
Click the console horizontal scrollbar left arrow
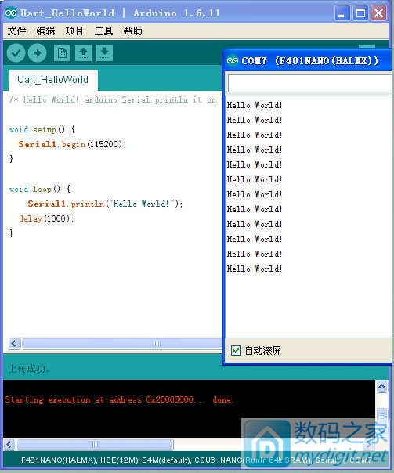pos(9,444)
